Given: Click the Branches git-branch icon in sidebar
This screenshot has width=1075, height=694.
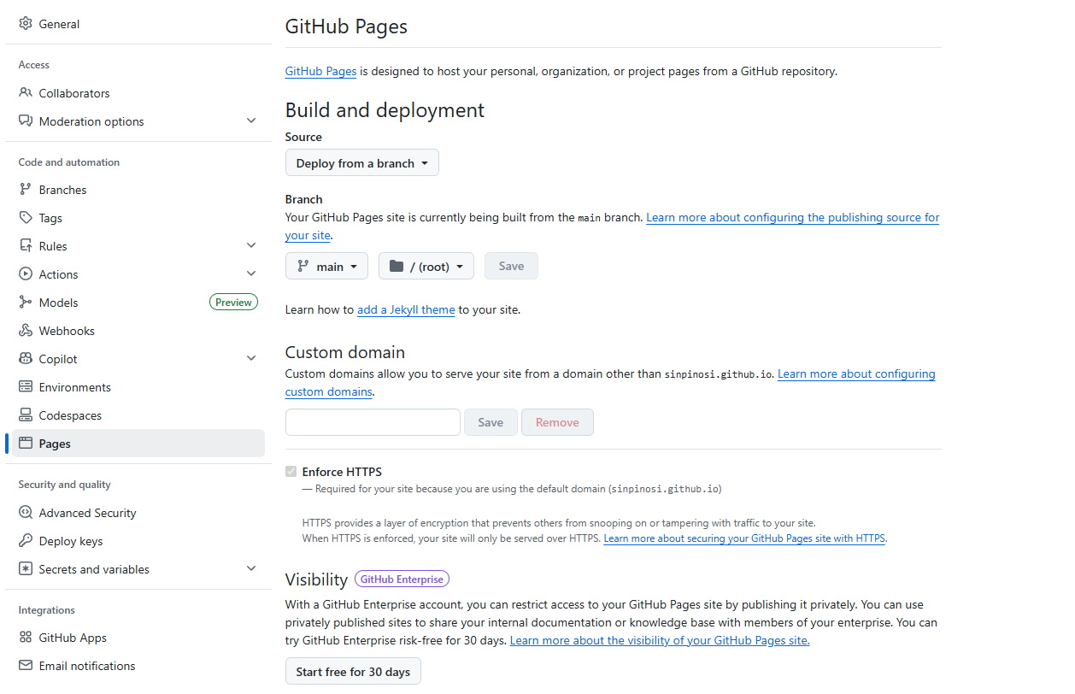Looking at the screenshot, I should point(26,190).
